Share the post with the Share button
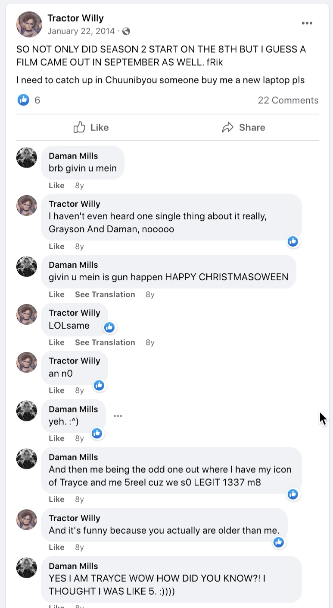Viewport: 333px width, 608px height. pyautogui.click(x=244, y=127)
